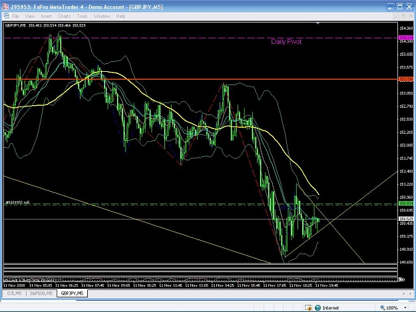Open the File menu
416x312 pixels.
point(15,16)
